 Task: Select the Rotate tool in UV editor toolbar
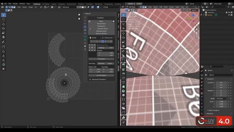tap(3, 29)
